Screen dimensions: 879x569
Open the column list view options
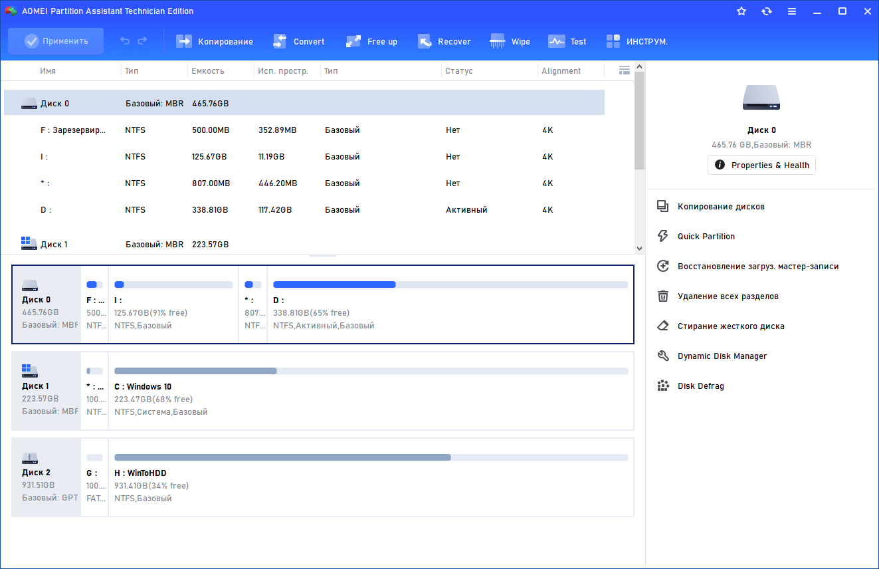coord(623,69)
